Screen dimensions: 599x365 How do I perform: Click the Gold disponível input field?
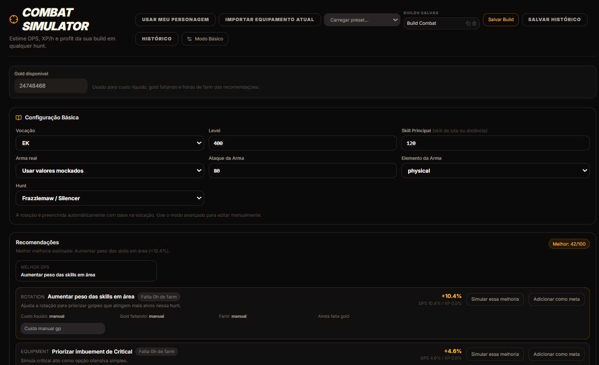point(51,86)
